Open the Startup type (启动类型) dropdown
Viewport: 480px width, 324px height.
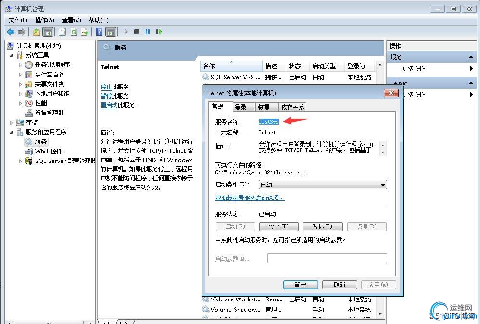(323, 185)
